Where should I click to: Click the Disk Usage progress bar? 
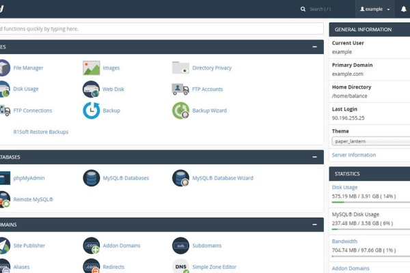point(371,202)
